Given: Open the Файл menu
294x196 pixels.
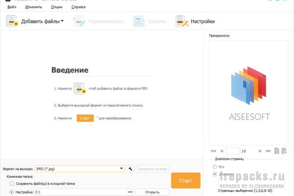Looking at the screenshot, I should (12, 7).
